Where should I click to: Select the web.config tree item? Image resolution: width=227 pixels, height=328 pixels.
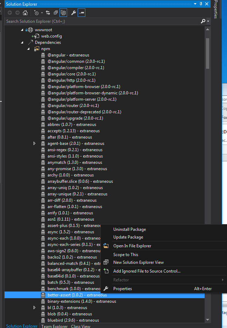pyautogui.click(x=51, y=36)
